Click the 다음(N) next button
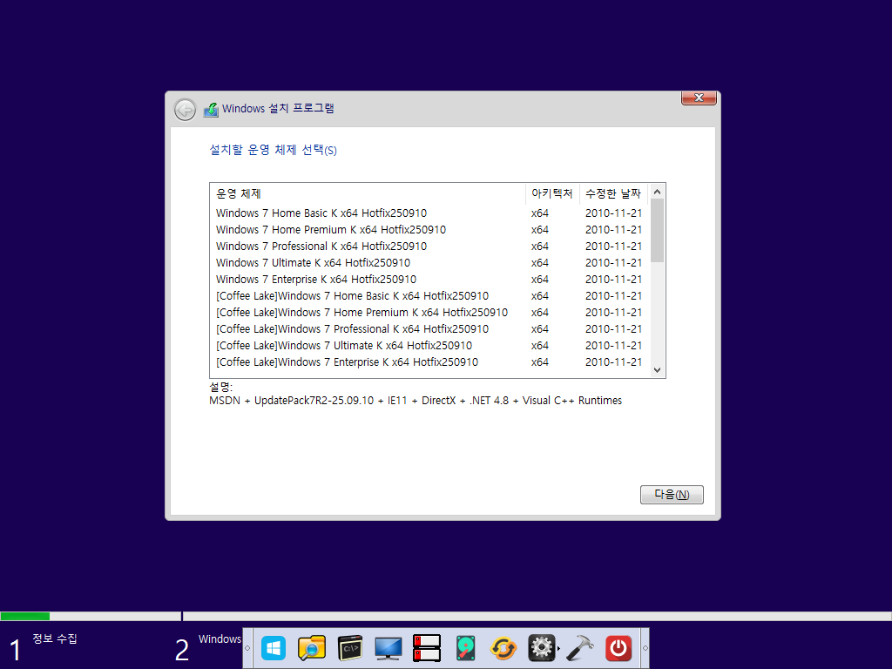The width and height of the screenshot is (892, 669). [x=672, y=495]
